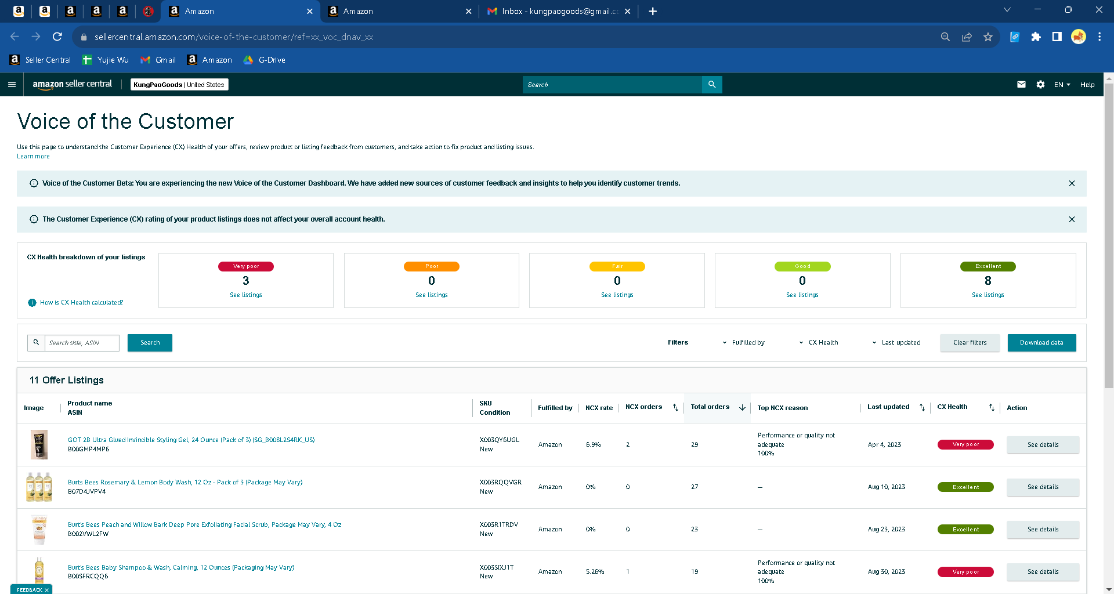1114x594 pixels.
Task: Open the browser extensions puzzle icon
Action: (x=1036, y=37)
